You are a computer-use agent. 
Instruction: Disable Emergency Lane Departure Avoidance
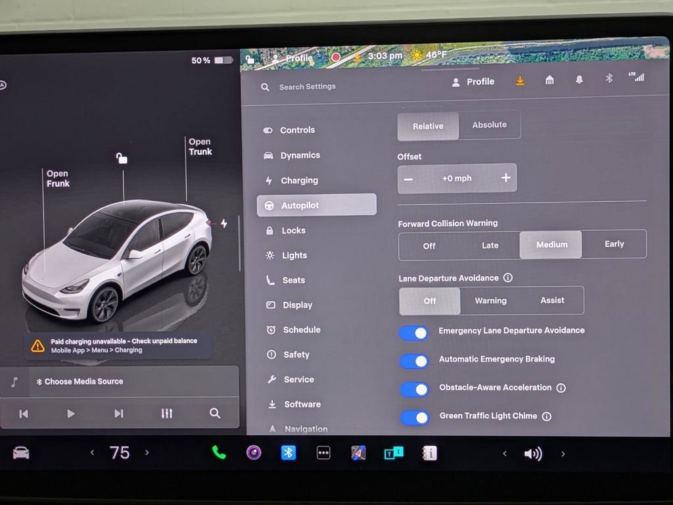tap(413, 333)
